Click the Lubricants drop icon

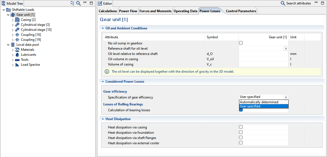[17, 54]
